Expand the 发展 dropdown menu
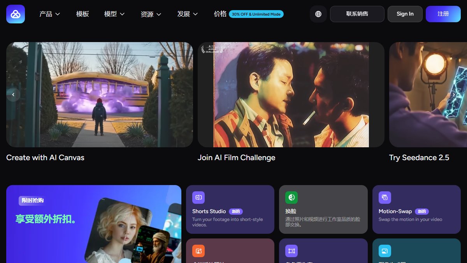Screen dimensions: 467x263 pyautogui.click(x=188, y=14)
